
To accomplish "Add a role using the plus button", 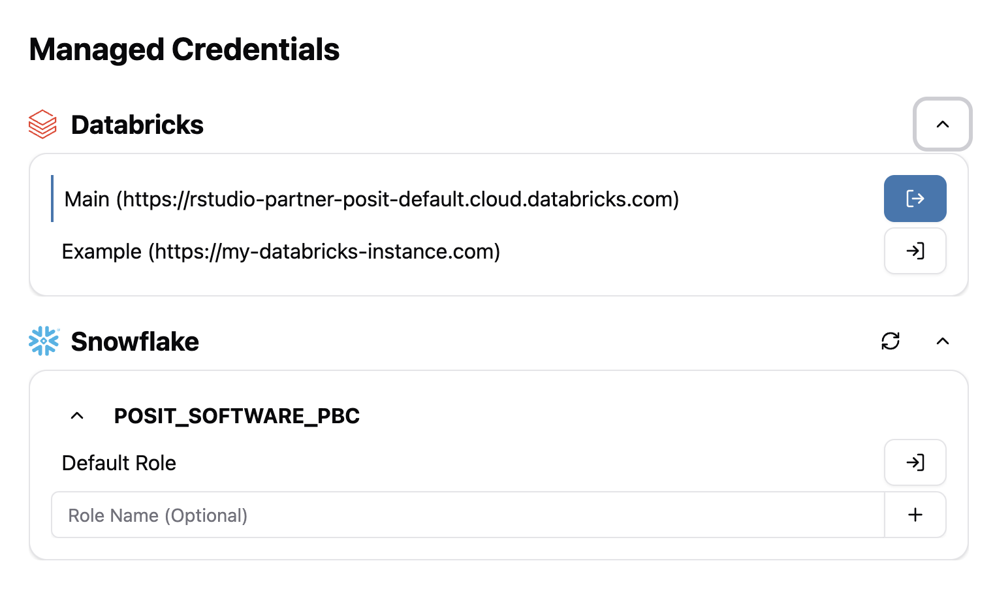I will click(x=915, y=515).
